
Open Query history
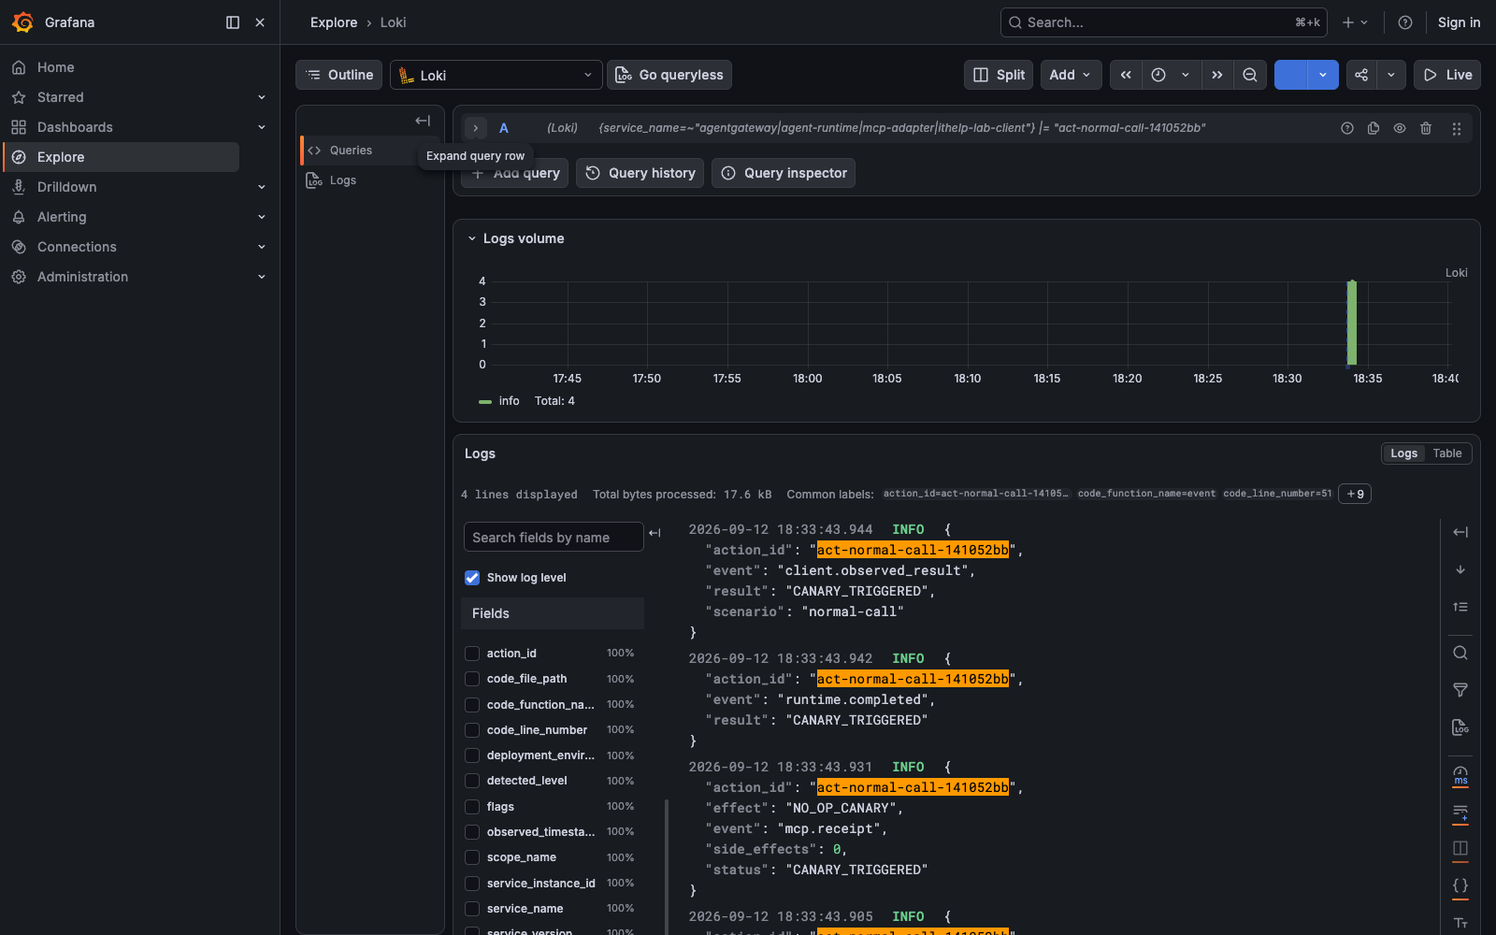pos(640,173)
